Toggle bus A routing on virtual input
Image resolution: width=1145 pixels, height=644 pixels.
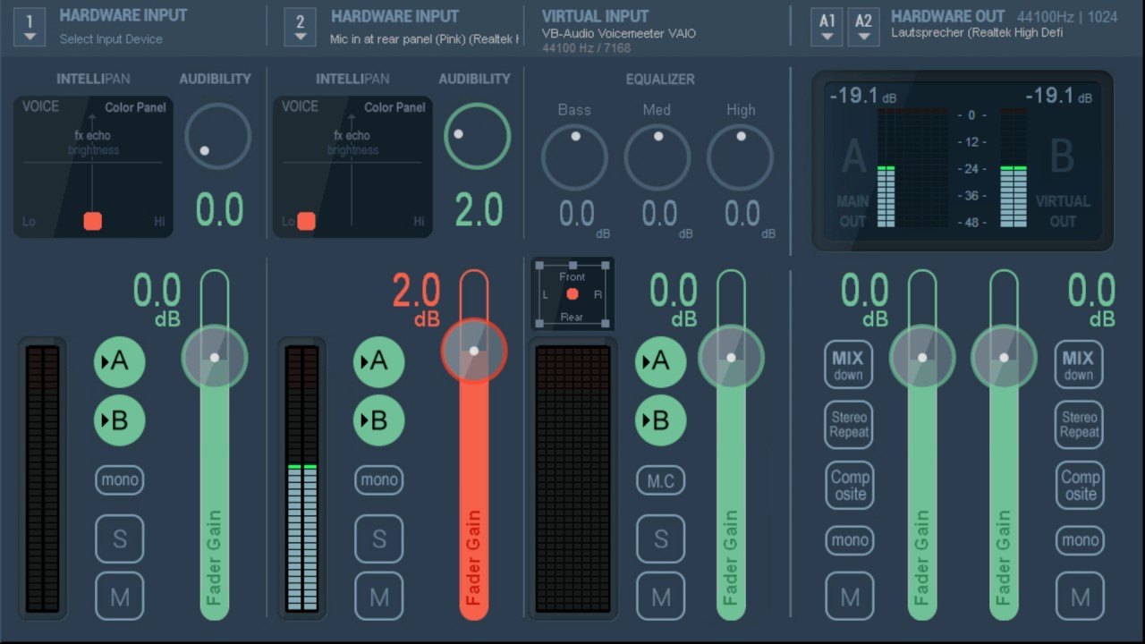(x=660, y=362)
